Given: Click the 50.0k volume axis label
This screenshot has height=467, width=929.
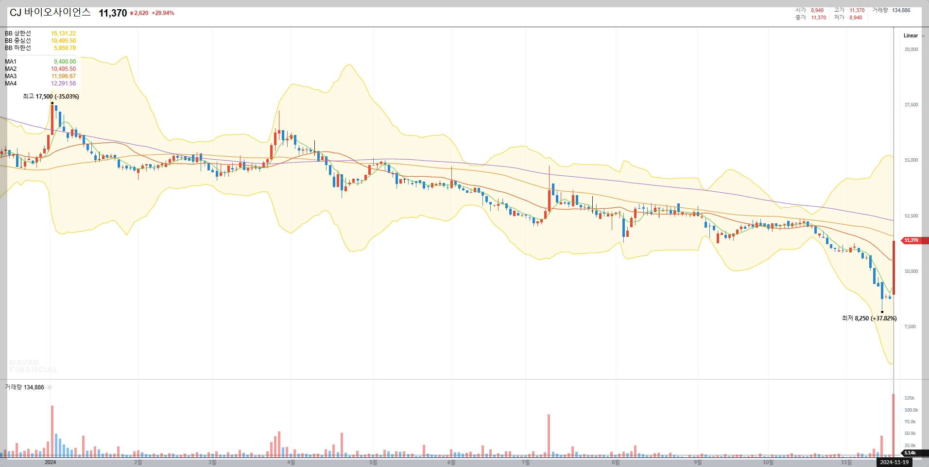Looking at the screenshot, I should [910, 434].
